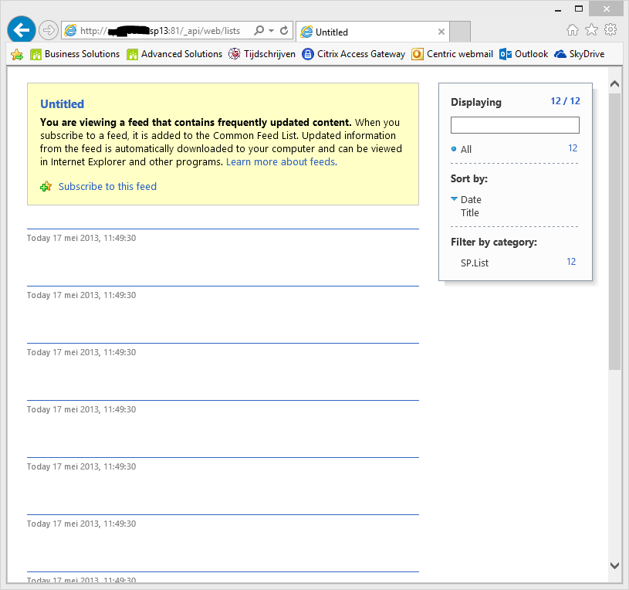Click the Add to Favorites bar icon
The height and width of the screenshot is (590, 629).
[17, 54]
